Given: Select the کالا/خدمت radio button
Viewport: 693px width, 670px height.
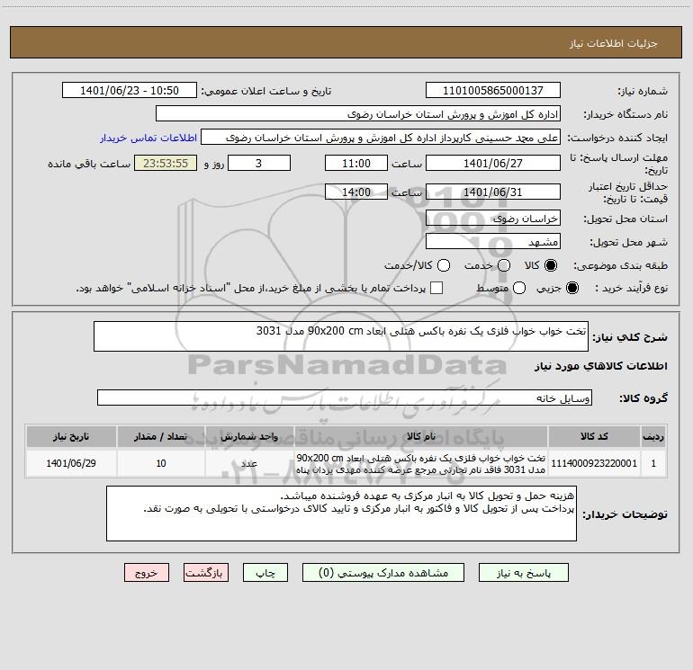Looking at the screenshot, I should click(x=444, y=265).
